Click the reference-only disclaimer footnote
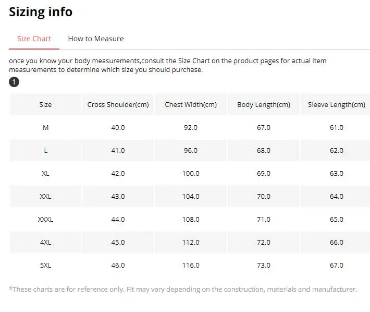Viewport: 370px width, 312px height. click(x=183, y=289)
